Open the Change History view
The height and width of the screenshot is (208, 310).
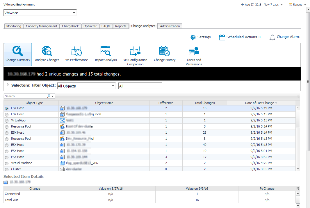tap(165, 54)
